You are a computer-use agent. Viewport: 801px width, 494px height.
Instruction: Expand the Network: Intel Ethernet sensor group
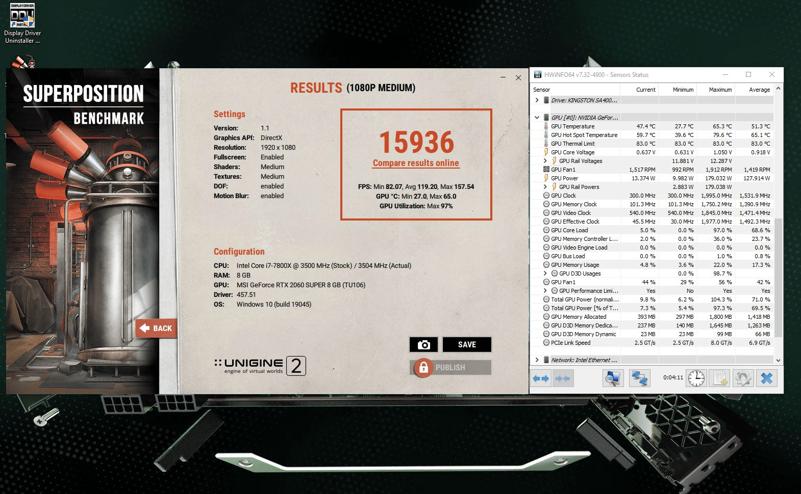point(537,360)
